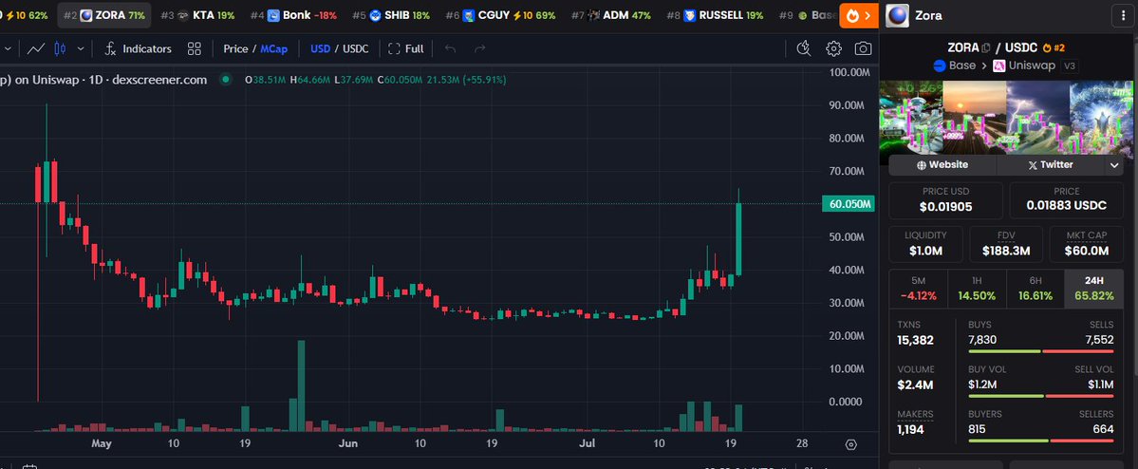Copy the ZORA token address
The image size is (1138, 469).
[x=985, y=47]
